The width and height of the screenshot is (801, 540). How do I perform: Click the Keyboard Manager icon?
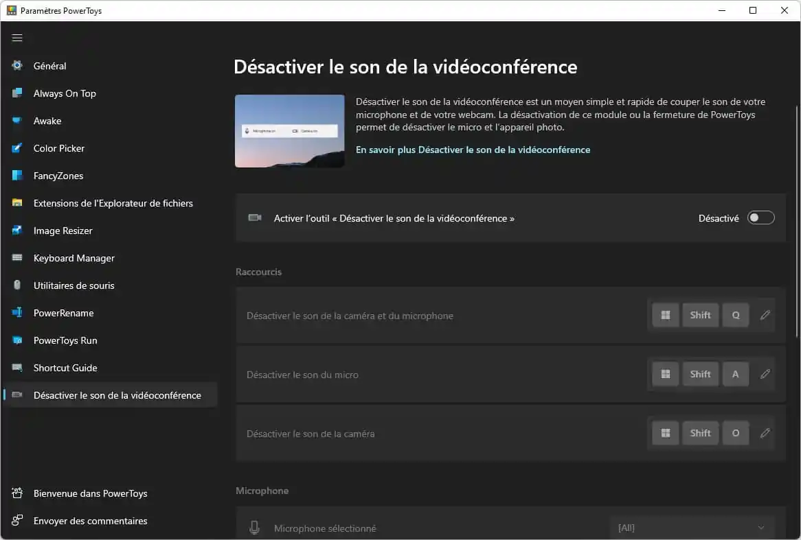(x=17, y=258)
